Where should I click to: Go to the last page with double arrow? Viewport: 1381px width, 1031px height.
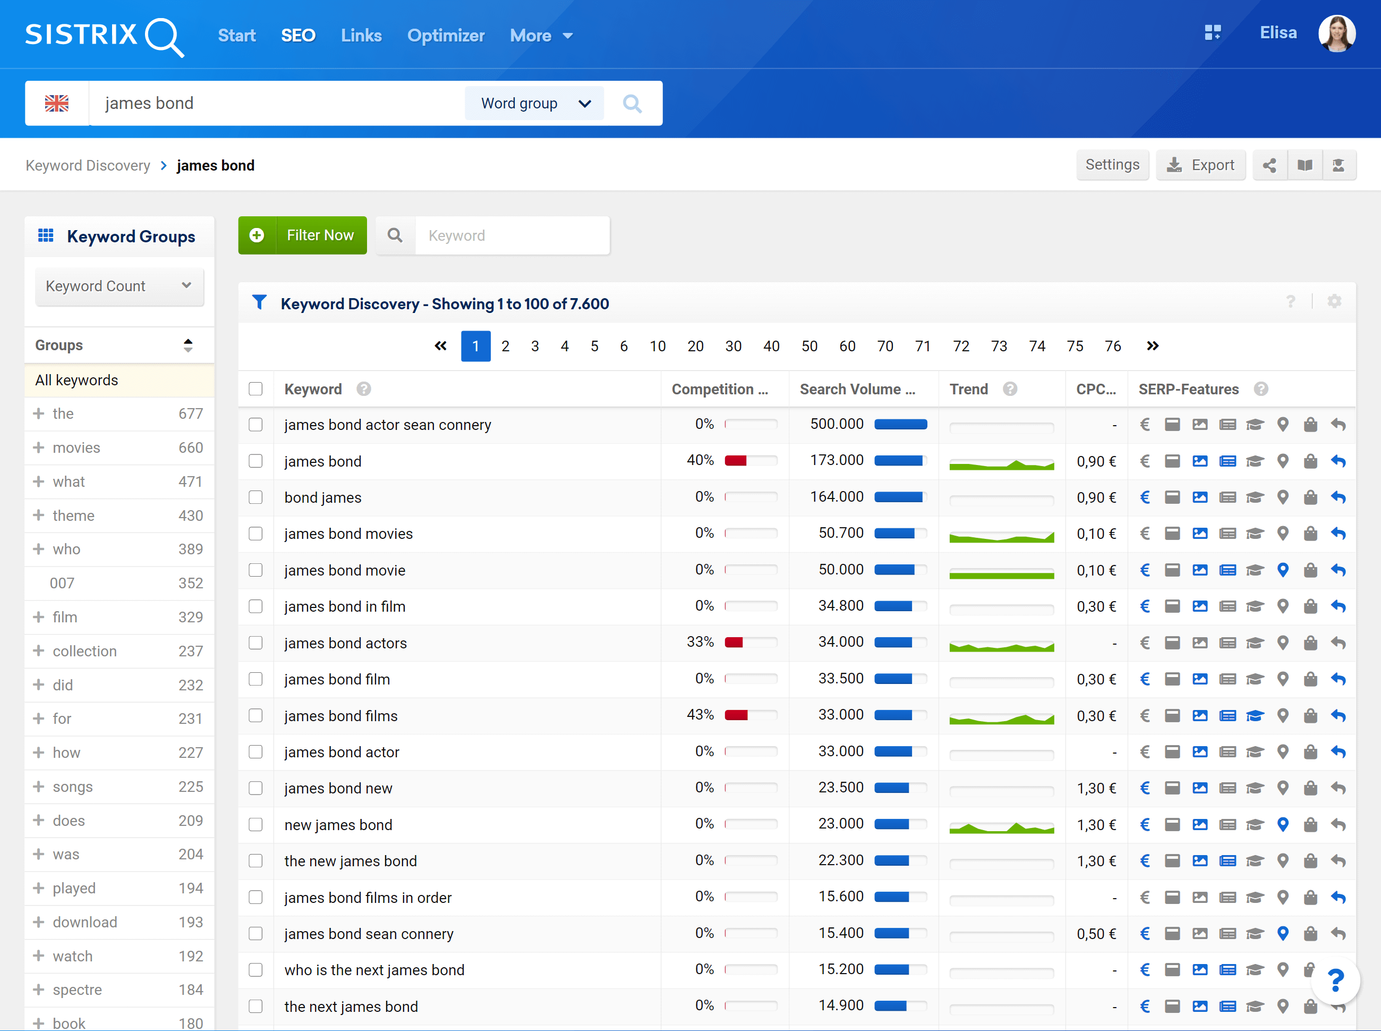[1152, 346]
